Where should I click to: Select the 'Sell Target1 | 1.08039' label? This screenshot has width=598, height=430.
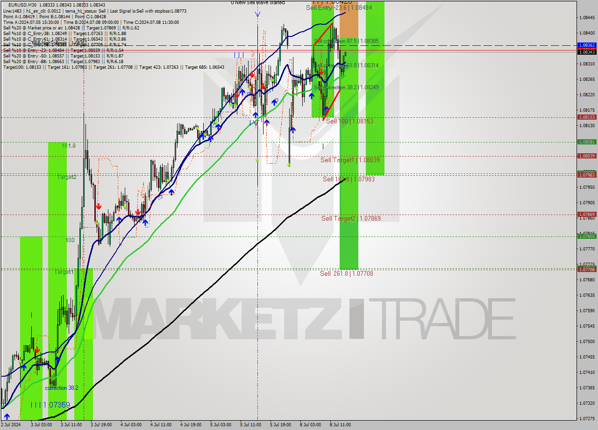pos(350,160)
